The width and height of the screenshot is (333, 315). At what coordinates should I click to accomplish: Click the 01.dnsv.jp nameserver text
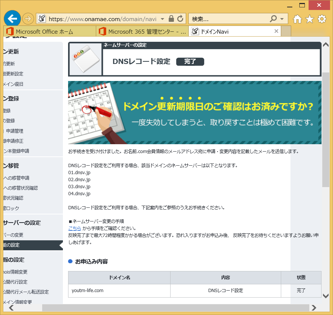[79, 172]
